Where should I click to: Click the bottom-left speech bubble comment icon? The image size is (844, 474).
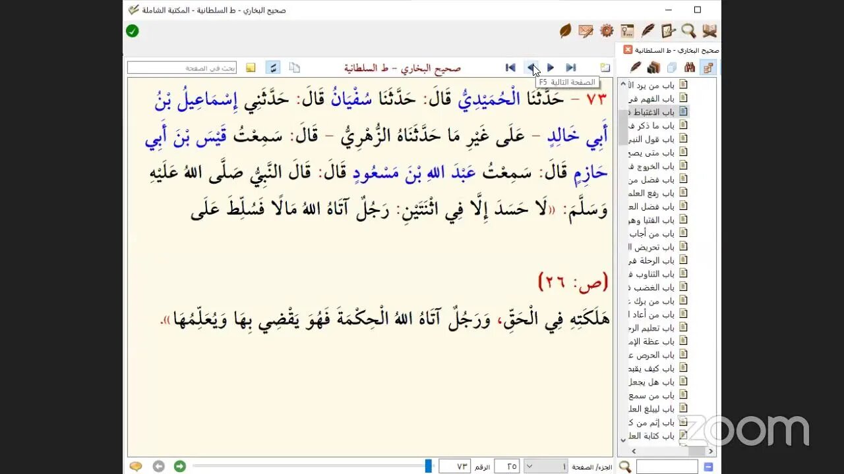click(135, 466)
